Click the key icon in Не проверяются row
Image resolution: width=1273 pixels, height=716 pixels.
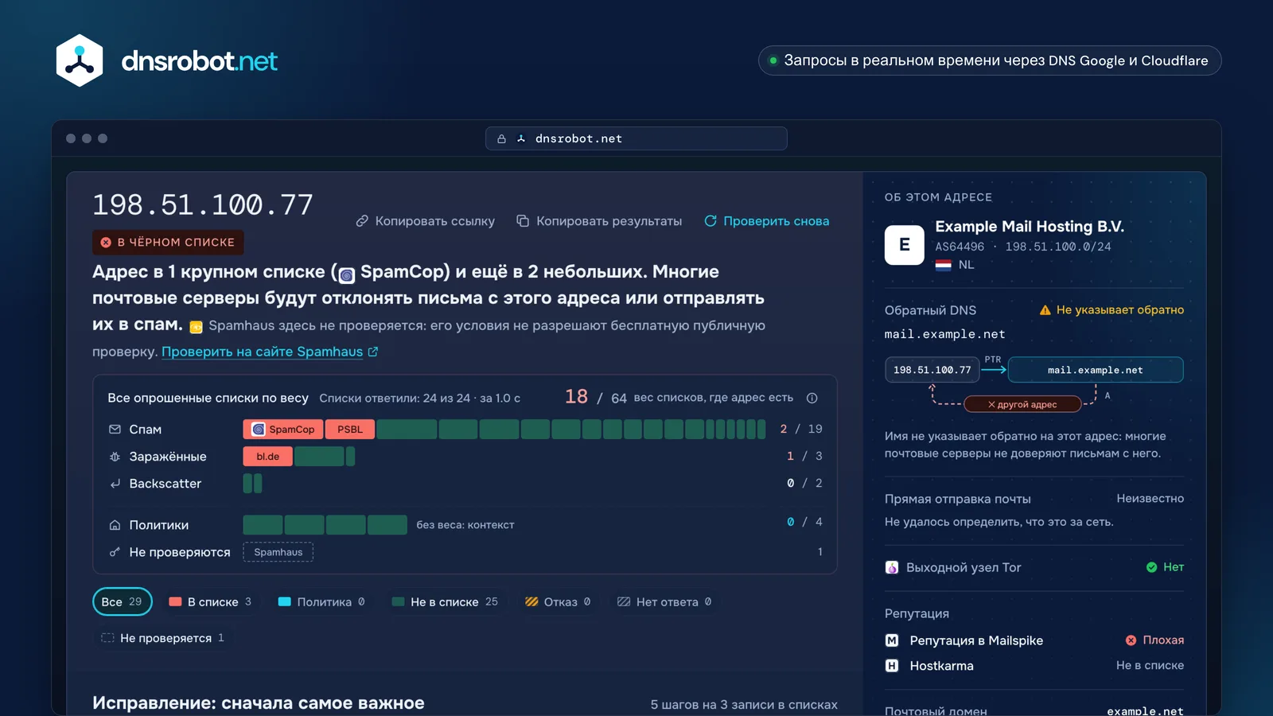[x=115, y=552]
